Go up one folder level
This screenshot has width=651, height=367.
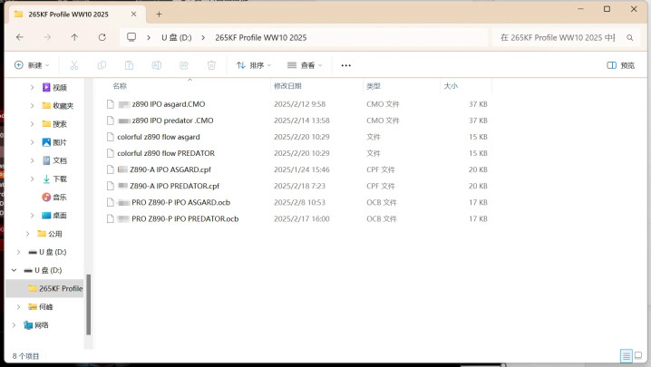[x=74, y=37]
